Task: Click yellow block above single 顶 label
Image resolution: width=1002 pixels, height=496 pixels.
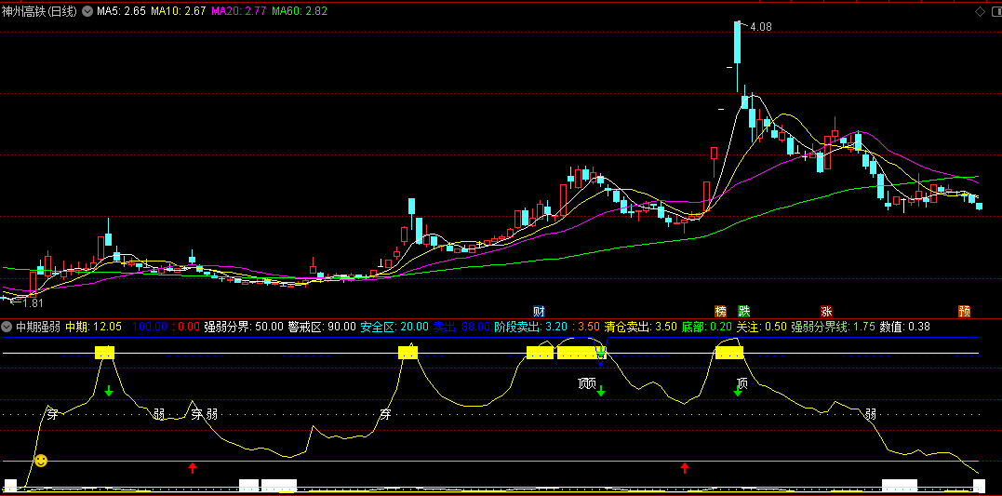Action: [x=729, y=352]
